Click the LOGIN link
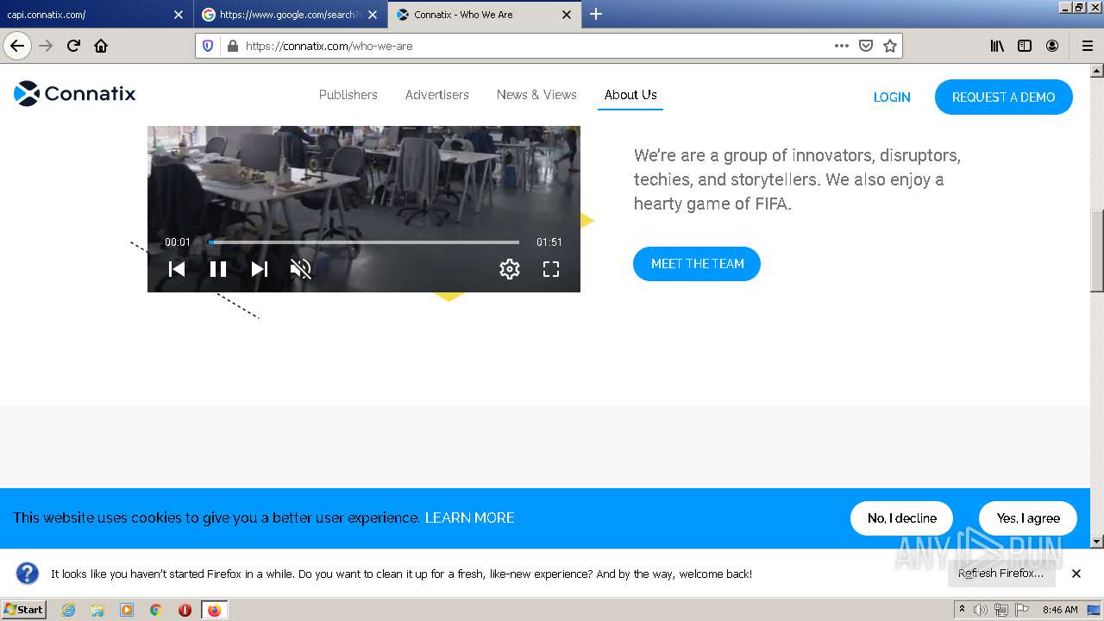Screen dimensions: 1104x621 892,97
